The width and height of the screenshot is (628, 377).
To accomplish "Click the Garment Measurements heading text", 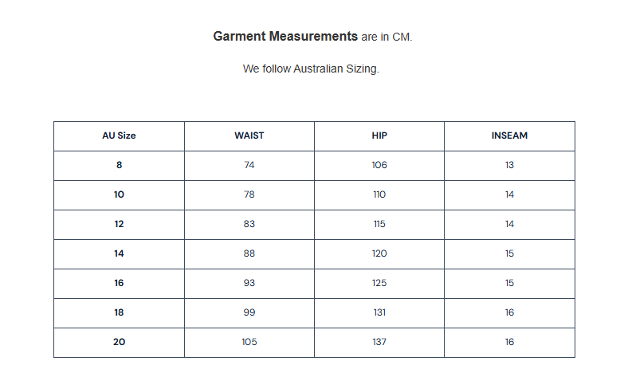I will (x=285, y=37).
